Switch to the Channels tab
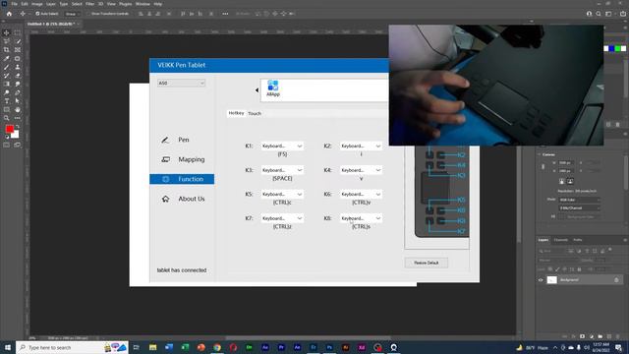 pyautogui.click(x=561, y=240)
